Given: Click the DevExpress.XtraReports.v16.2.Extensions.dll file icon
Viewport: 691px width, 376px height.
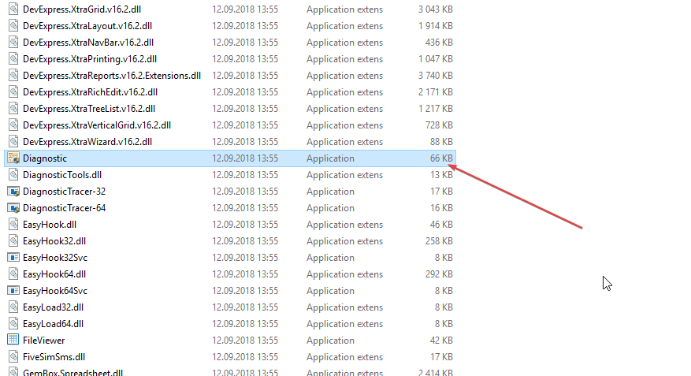Looking at the screenshot, I should pos(13,76).
